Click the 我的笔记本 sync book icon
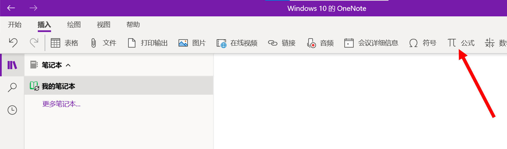Viewport: 507px width, 149px height. click(34, 86)
